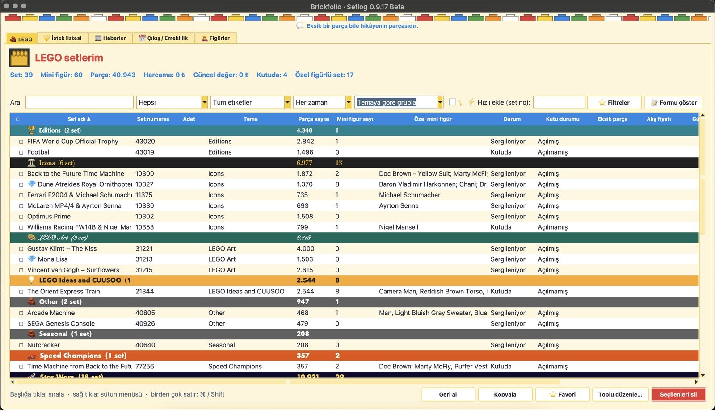Image resolution: width=715 pixels, height=410 pixels.
Task: Click the Set adı column header
Action: pos(79,119)
